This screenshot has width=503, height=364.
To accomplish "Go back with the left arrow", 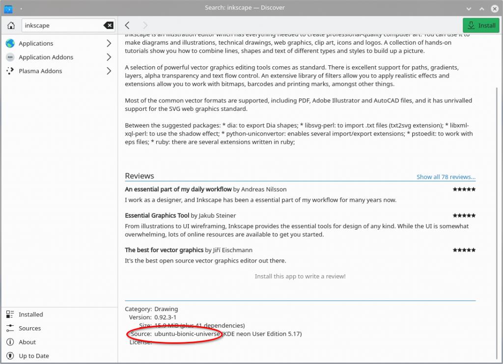I will pyautogui.click(x=127, y=26).
